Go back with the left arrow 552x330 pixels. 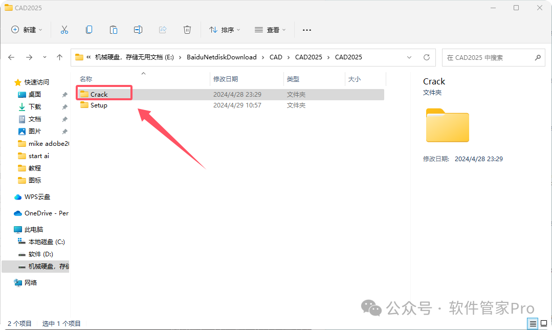[11, 57]
